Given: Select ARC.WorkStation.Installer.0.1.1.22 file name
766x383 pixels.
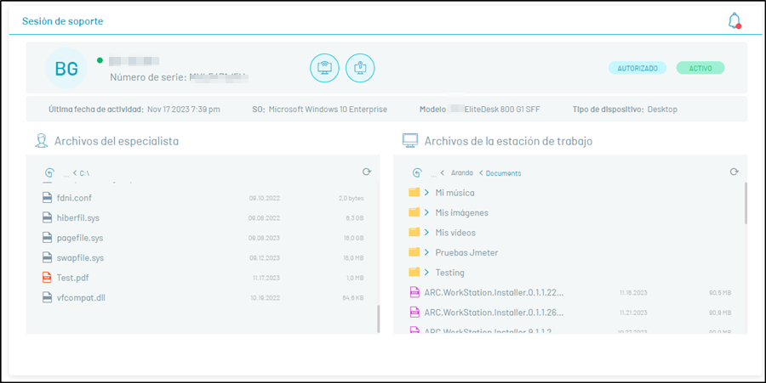Looking at the screenshot, I should 494,292.
